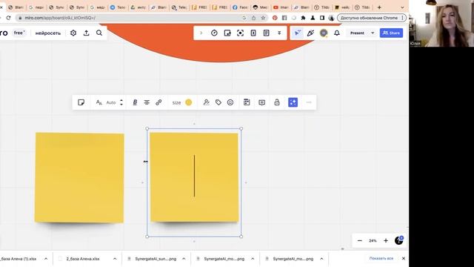Add a tag to sticky note
Viewport: 474px width, 267px height.
click(x=218, y=102)
